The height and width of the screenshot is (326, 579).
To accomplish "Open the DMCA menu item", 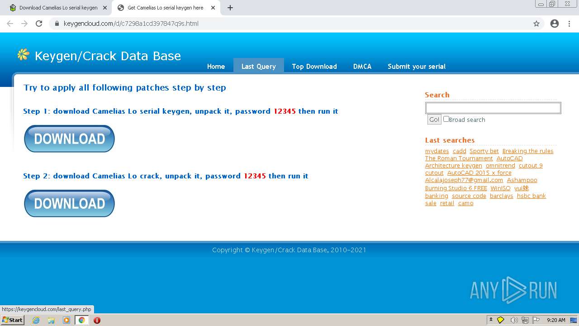I will tap(362, 66).
